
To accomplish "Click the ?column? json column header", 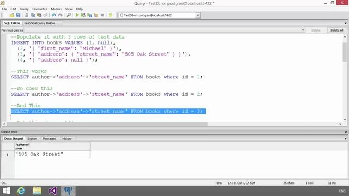I will 52,146.
